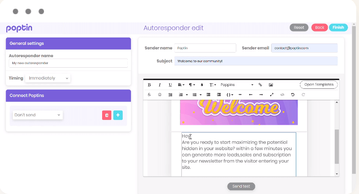Toggle italic text formatting
This screenshot has width=359, height=194.
click(x=160, y=85)
